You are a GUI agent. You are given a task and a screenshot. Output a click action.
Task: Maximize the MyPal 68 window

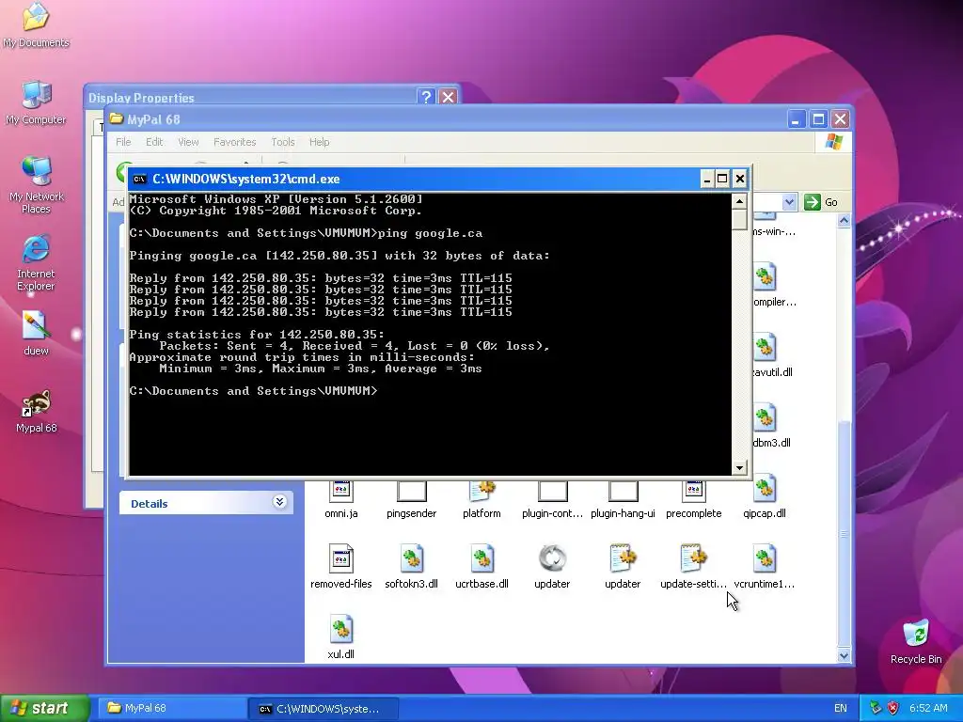[x=818, y=119]
